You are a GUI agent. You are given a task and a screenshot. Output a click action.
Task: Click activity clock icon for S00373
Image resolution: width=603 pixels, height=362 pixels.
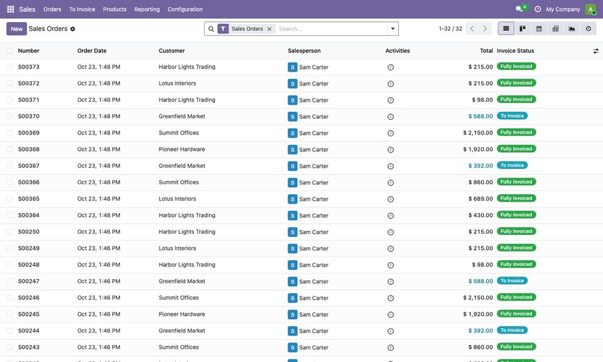390,67
